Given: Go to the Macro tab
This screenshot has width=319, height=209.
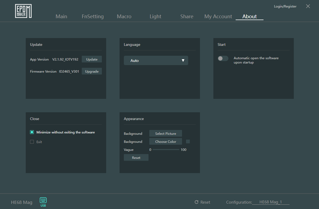Looking at the screenshot, I should (124, 16).
